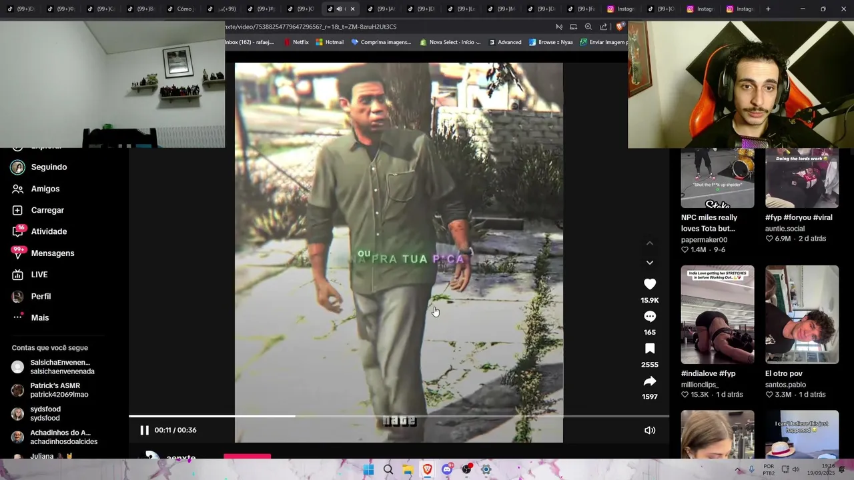Click the Atividade icon with 16 badge
The width and height of the screenshot is (854, 480).
click(18, 231)
